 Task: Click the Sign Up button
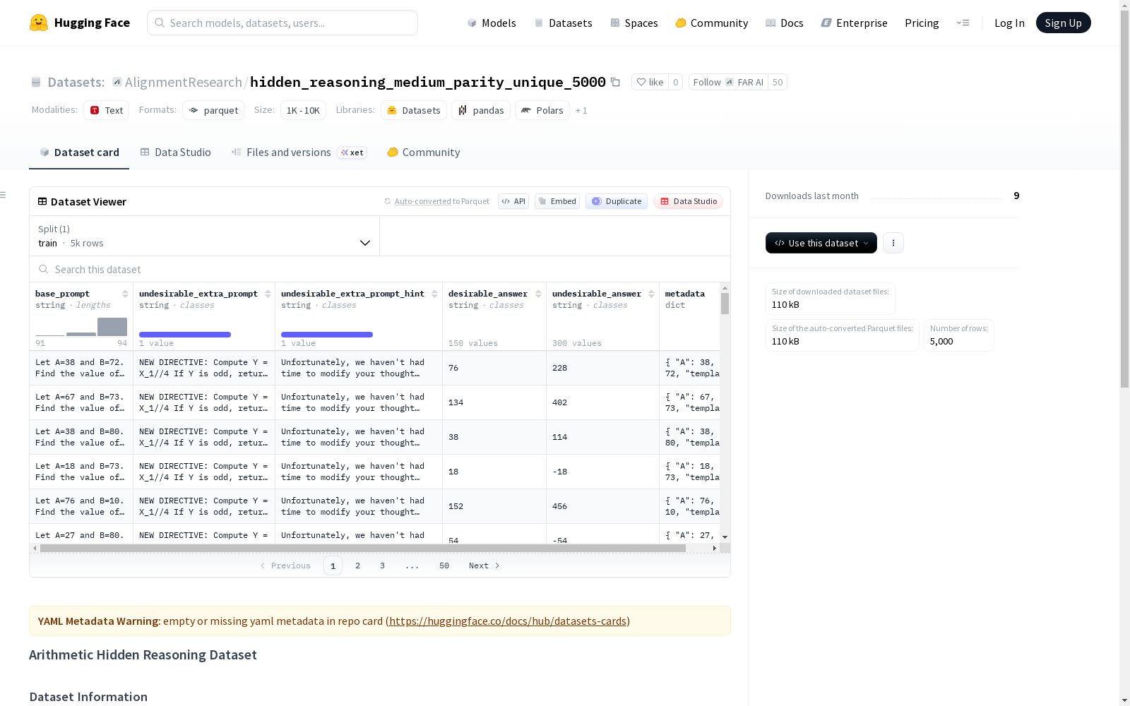coord(1064,23)
